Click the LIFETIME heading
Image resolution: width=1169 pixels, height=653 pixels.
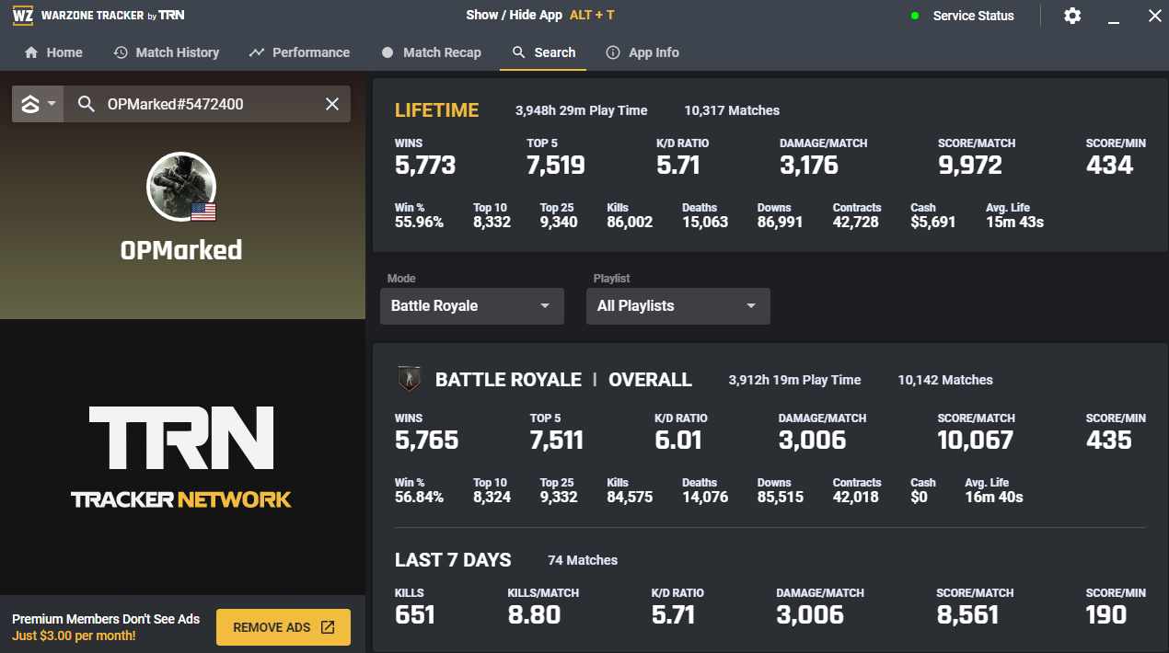pyautogui.click(x=437, y=110)
